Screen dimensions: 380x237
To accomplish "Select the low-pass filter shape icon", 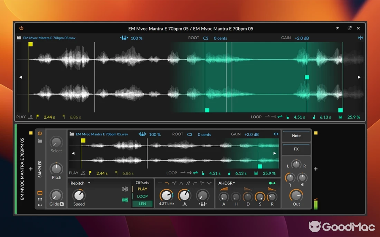I will click(167, 183).
